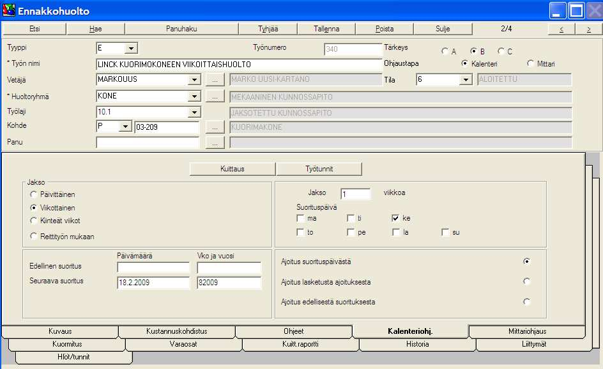Select Viikottainen jakso option
The image size is (603, 369).
(33, 208)
